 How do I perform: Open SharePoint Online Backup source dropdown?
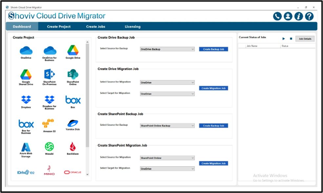(x=167, y=125)
